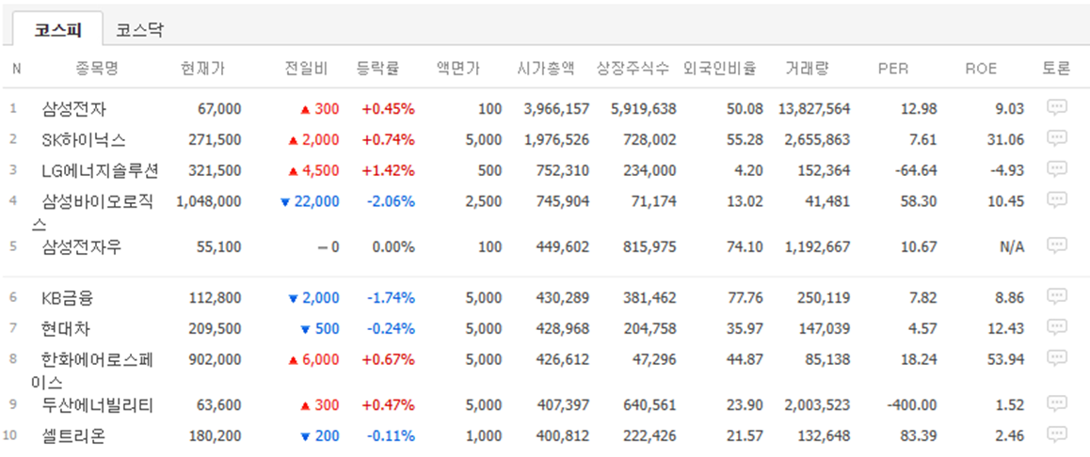Select listed shares value 640,561
The image size is (1090, 457).
[650, 405]
